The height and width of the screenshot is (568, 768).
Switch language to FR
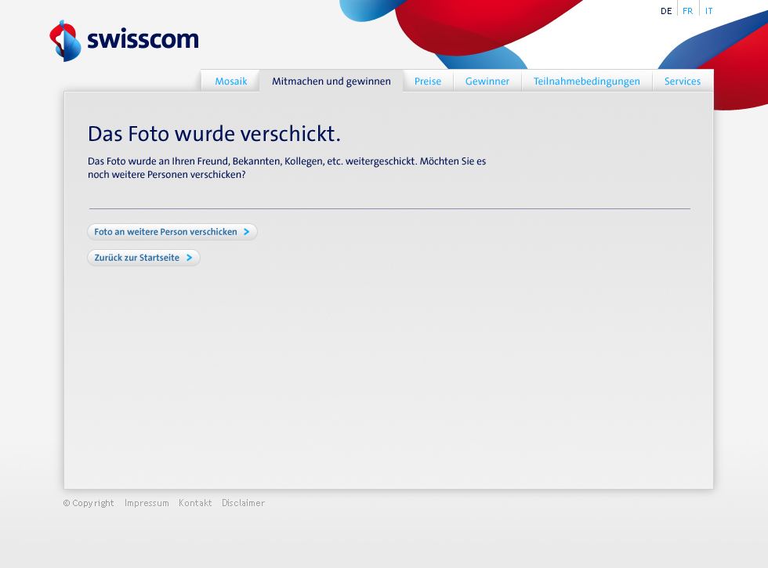tap(688, 11)
